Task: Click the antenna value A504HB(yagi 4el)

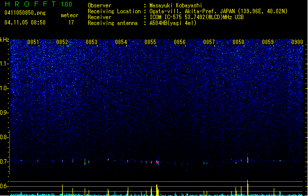Action: (x=173, y=23)
